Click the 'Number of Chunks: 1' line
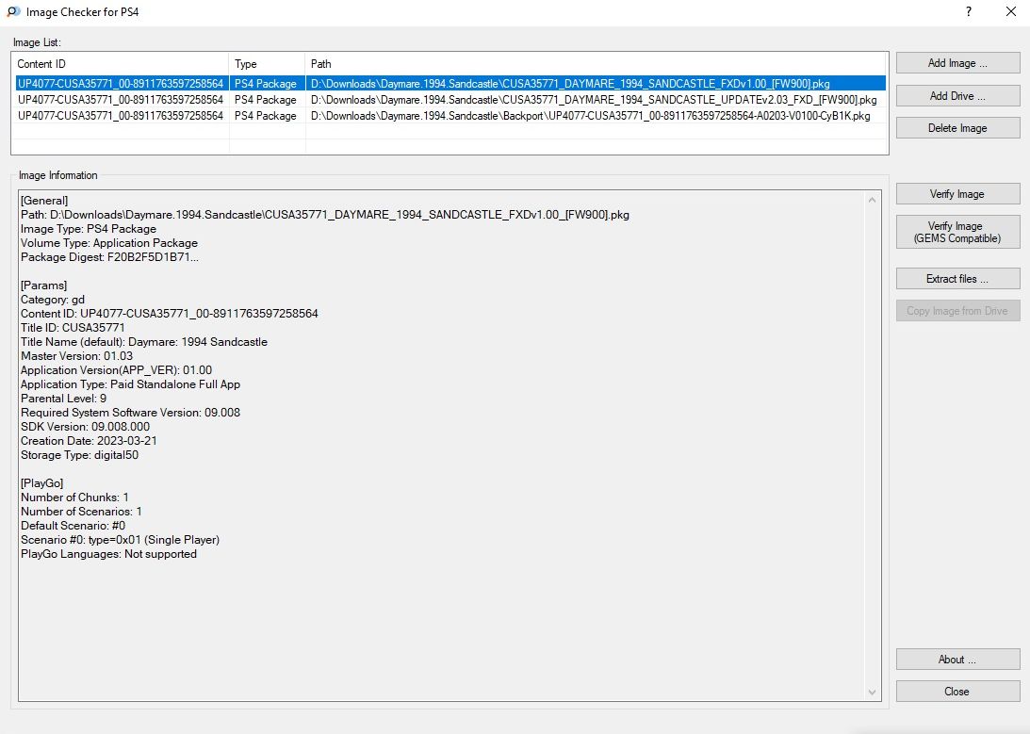 coord(74,497)
